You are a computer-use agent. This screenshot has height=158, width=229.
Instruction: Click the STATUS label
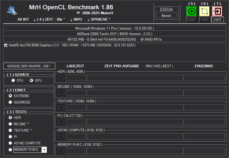pyautogui.click(x=166, y=9)
